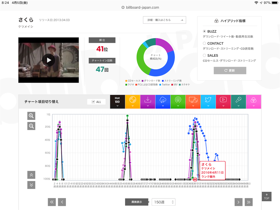
Task: Click the ストリーミング数 legend entry
Action: 172,81
